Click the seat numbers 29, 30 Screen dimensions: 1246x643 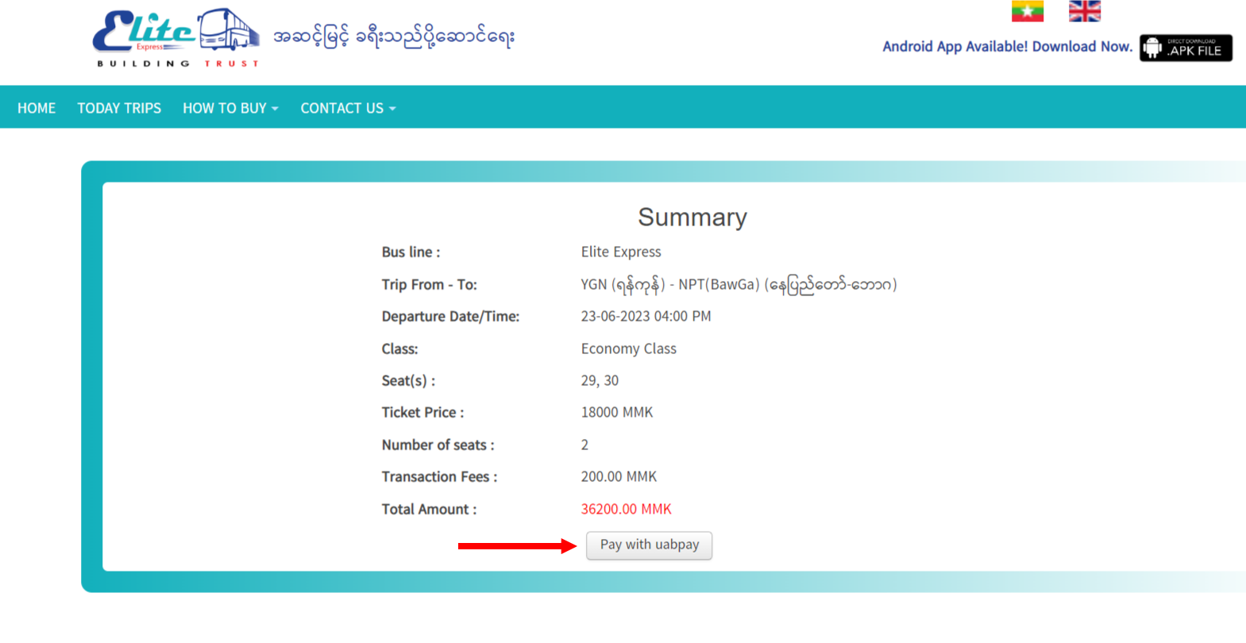600,380
